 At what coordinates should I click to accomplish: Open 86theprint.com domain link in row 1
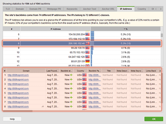[x=18, y=75]
